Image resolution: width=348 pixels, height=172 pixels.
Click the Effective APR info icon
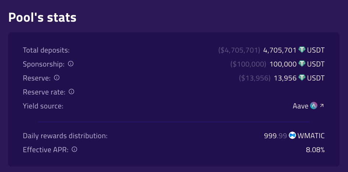coord(74,150)
